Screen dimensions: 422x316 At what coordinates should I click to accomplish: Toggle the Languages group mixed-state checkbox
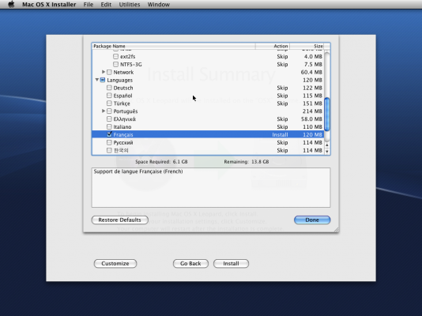103,80
